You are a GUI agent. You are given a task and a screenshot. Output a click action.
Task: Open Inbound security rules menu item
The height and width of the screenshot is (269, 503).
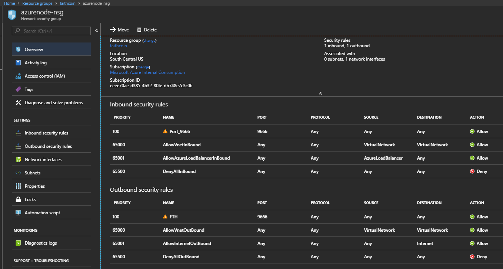coord(46,133)
